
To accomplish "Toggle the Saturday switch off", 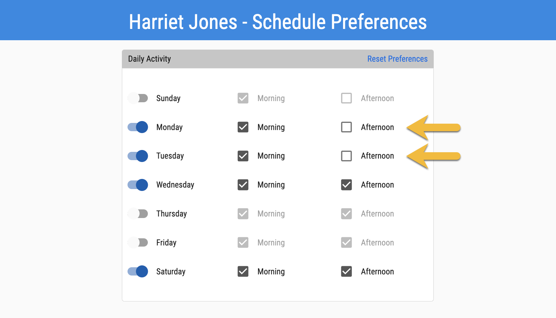I will [x=138, y=271].
